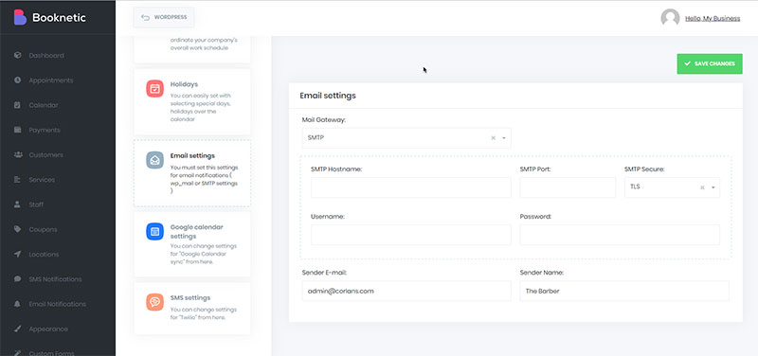Open SMS Notifications menu item
This screenshot has width=758, height=356.
coord(55,279)
